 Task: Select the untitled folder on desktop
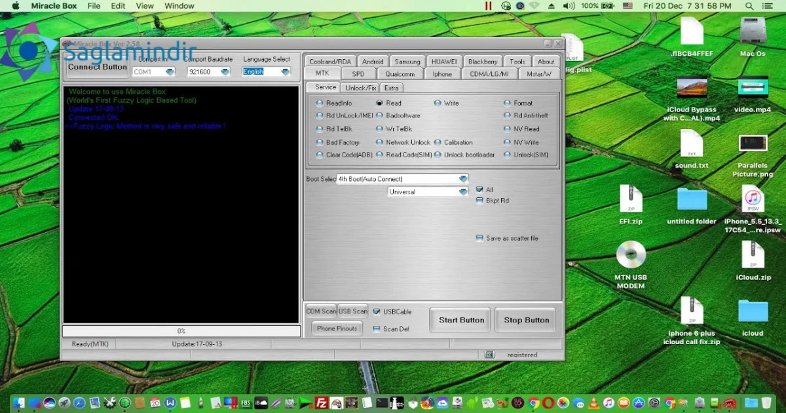[692, 200]
